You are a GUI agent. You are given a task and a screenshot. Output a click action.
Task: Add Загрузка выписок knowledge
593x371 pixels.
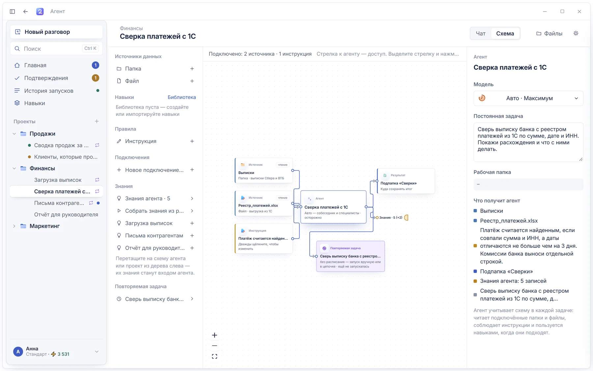pyautogui.click(x=192, y=223)
